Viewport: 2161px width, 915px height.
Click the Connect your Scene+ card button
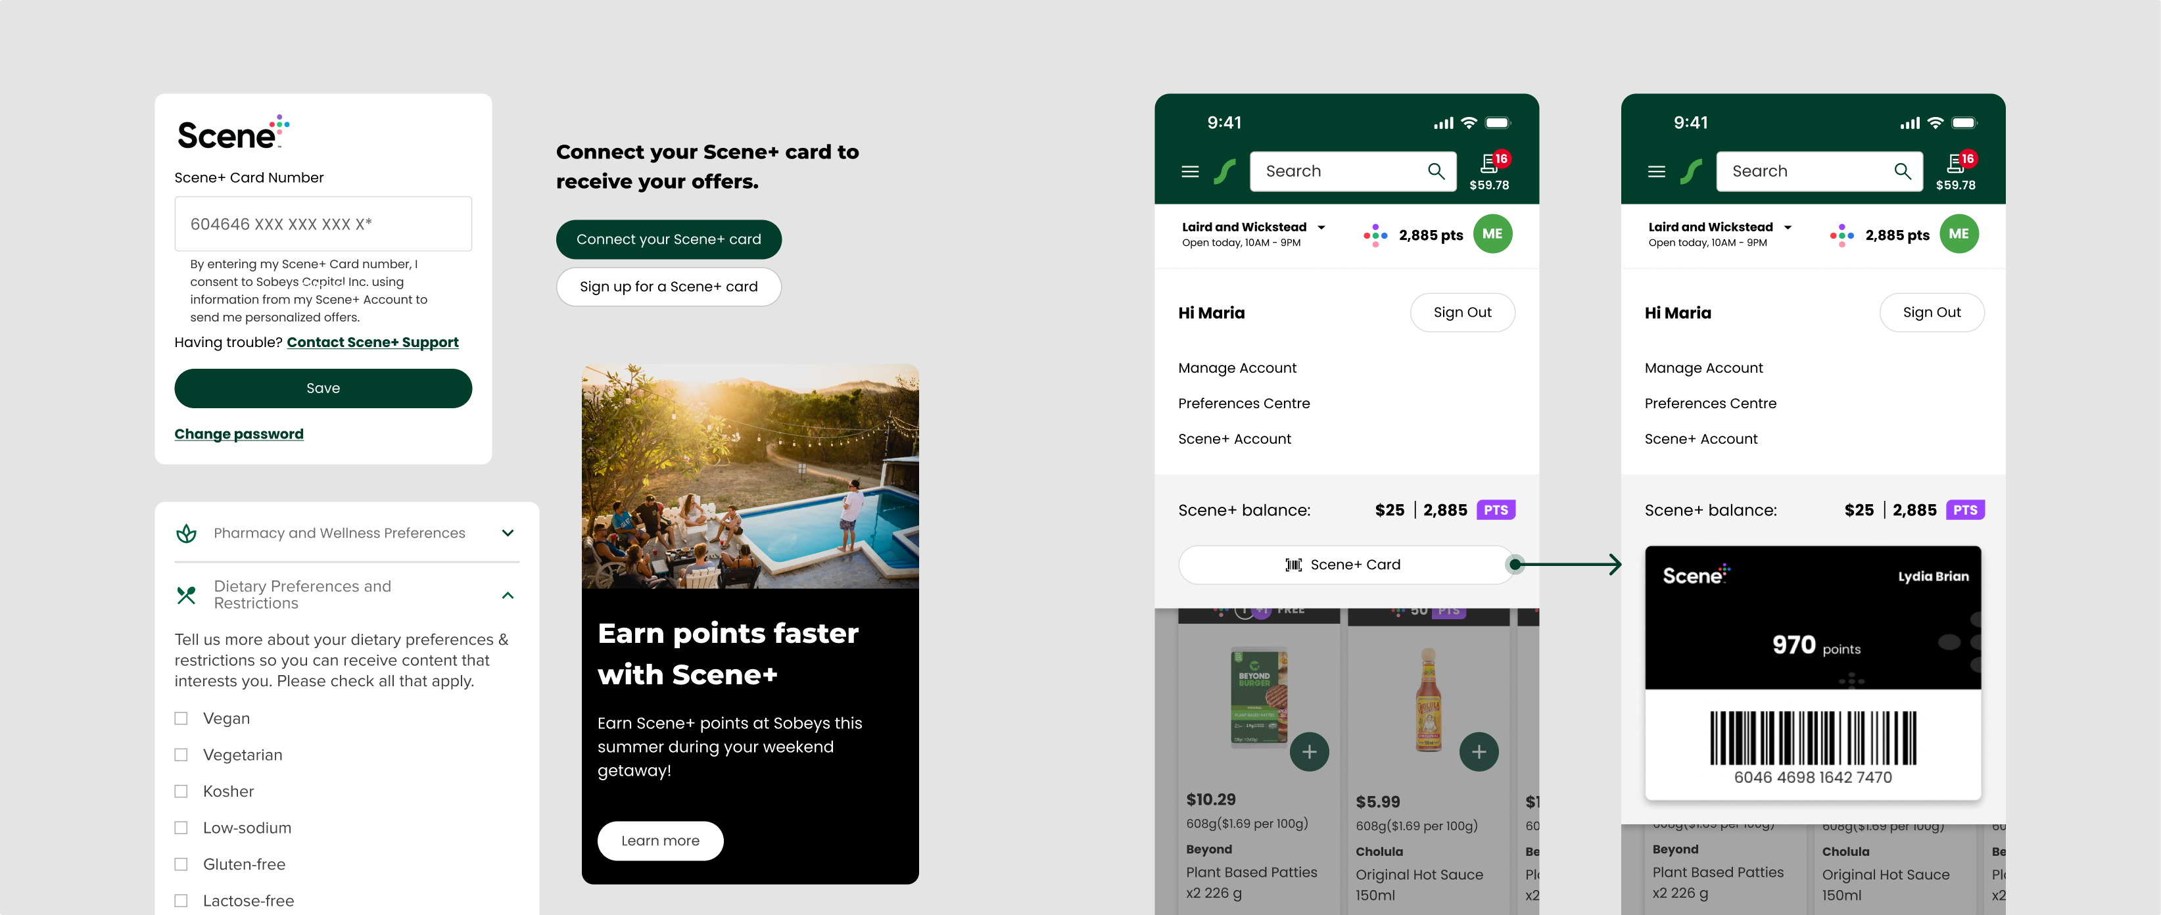click(669, 240)
